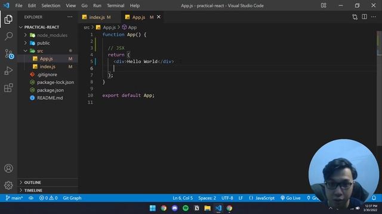Click the open changes compare icon
382x214 pixels.
355,17
